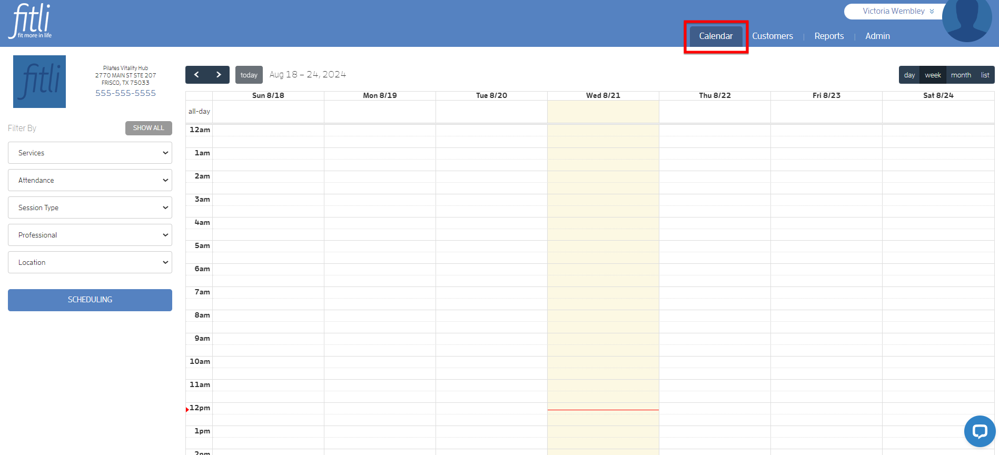Click the 8am time label
The height and width of the screenshot is (455, 999).
[202, 315]
